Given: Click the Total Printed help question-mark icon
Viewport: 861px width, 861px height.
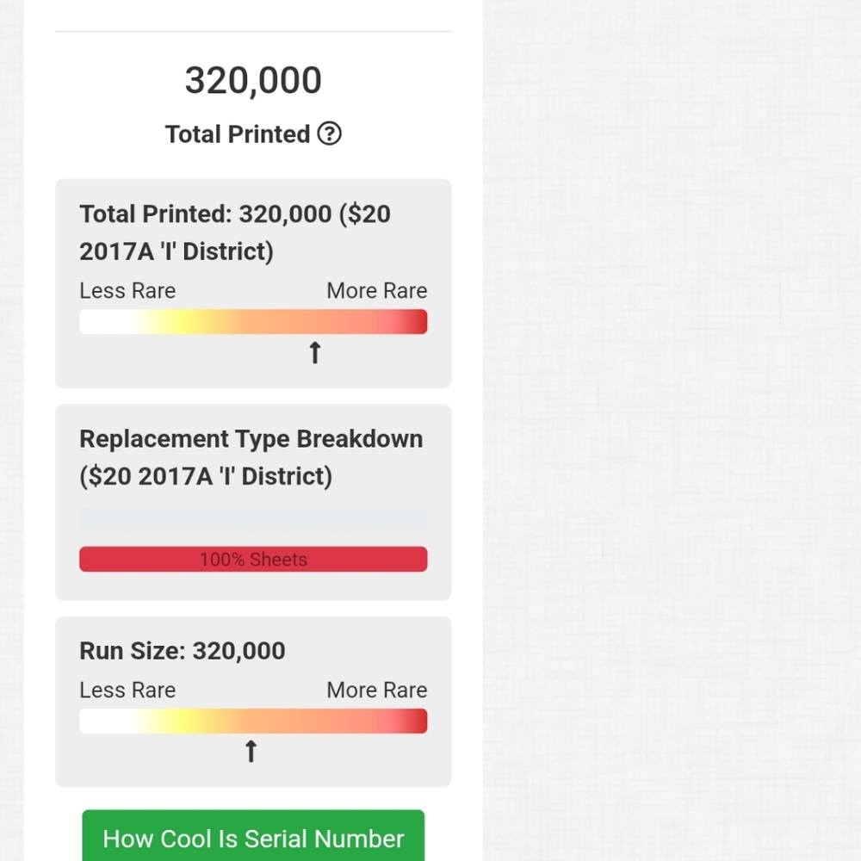Looking at the screenshot, I should (x=329, y=134).
